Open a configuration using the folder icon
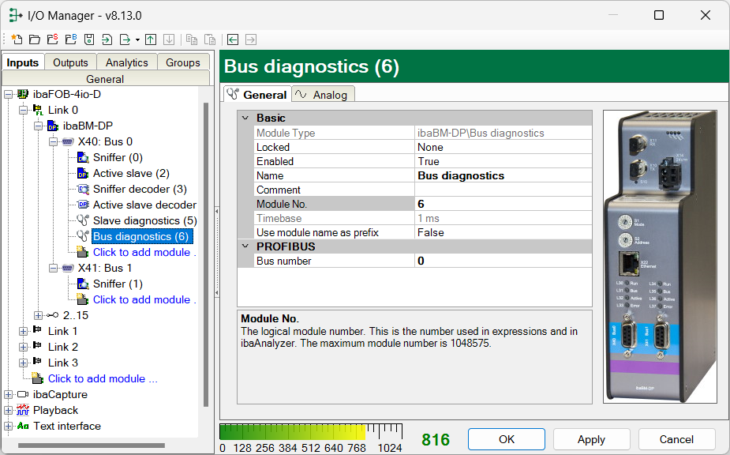The width and height of the screenshot is (730, 455). click(35, 39)
